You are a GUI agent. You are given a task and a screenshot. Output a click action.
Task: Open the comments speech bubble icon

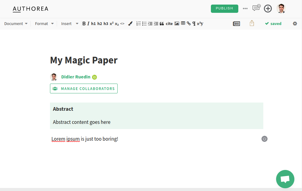pos(256,8)
